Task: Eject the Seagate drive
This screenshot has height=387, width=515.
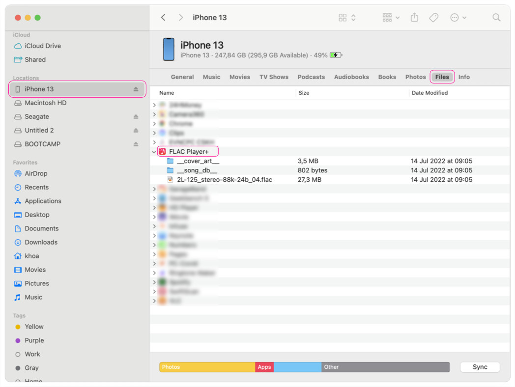Action: coord(136,117)
